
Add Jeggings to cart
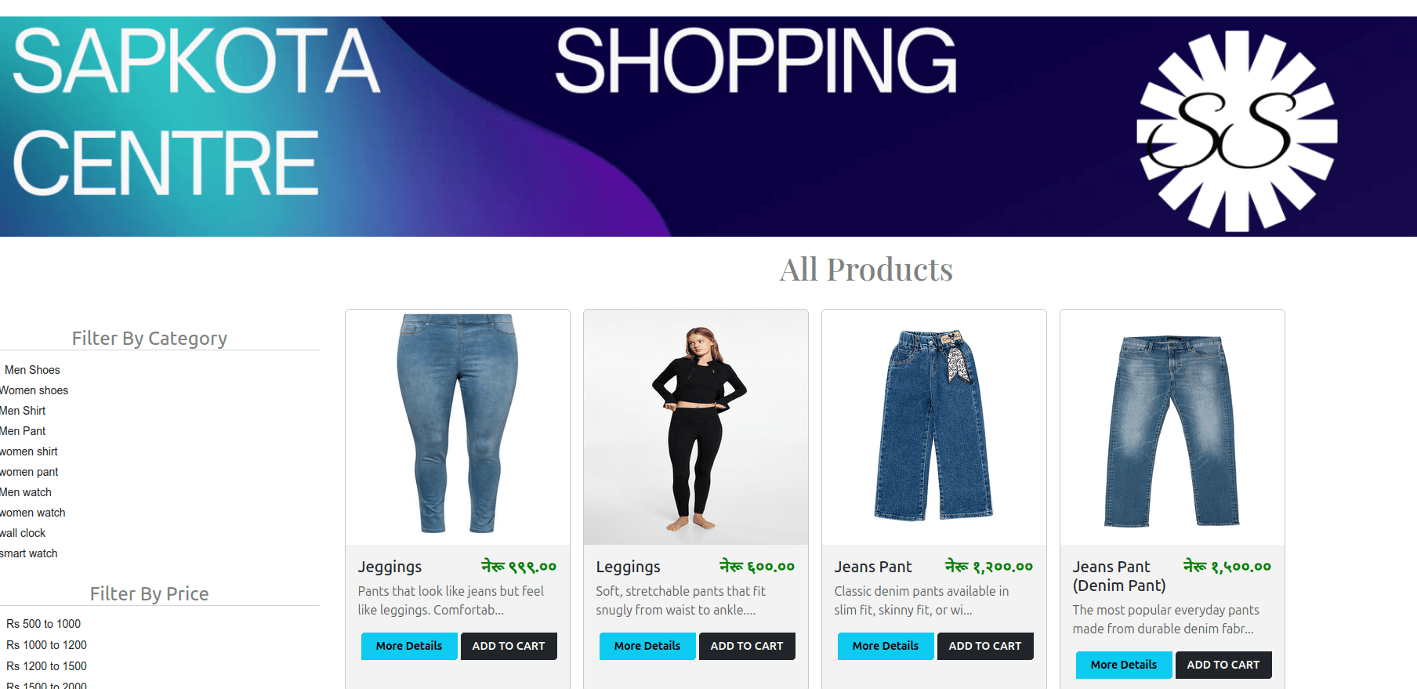pos(509,646)
